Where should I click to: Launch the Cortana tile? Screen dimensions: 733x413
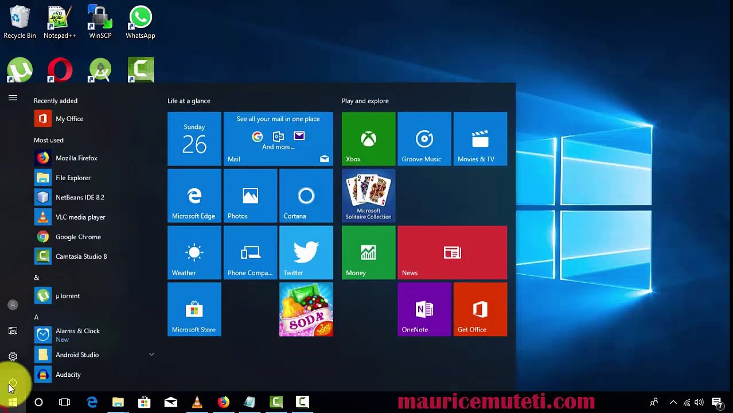coord(306,196)
